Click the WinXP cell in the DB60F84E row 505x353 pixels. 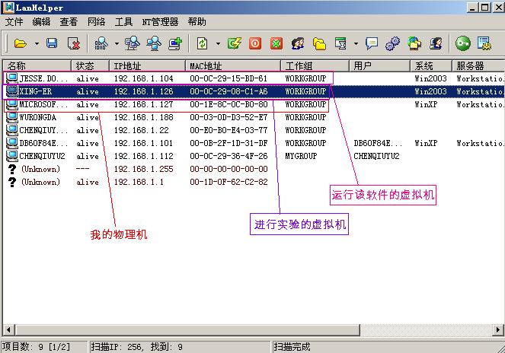tap(426, 143)
